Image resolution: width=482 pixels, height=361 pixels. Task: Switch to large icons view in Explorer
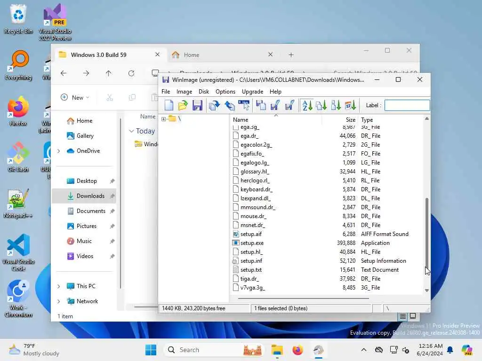tap(413, 316)
